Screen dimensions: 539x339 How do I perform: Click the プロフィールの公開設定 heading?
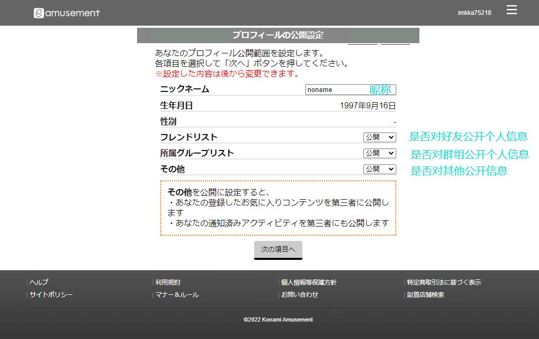coord(278,35)
